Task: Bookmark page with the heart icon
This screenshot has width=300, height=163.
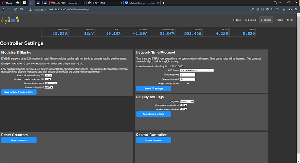Action: pyautogui.click(x=277, y=10)
